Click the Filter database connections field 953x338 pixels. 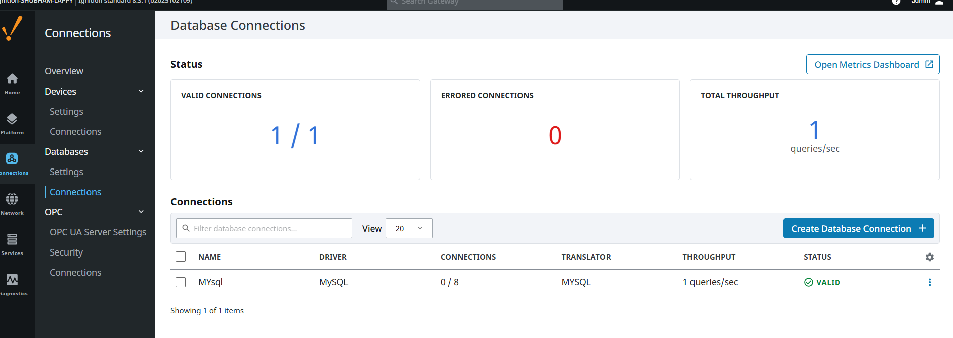[x=264, y=228]
